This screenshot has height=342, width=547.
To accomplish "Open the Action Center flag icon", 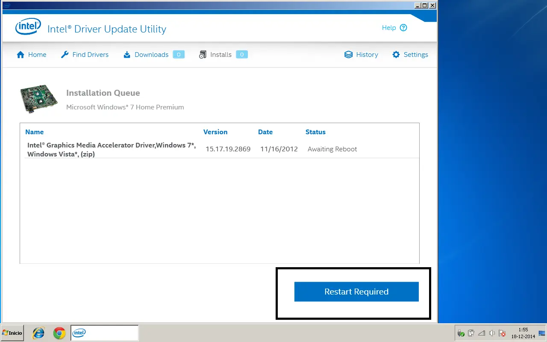I will point(503,333).
